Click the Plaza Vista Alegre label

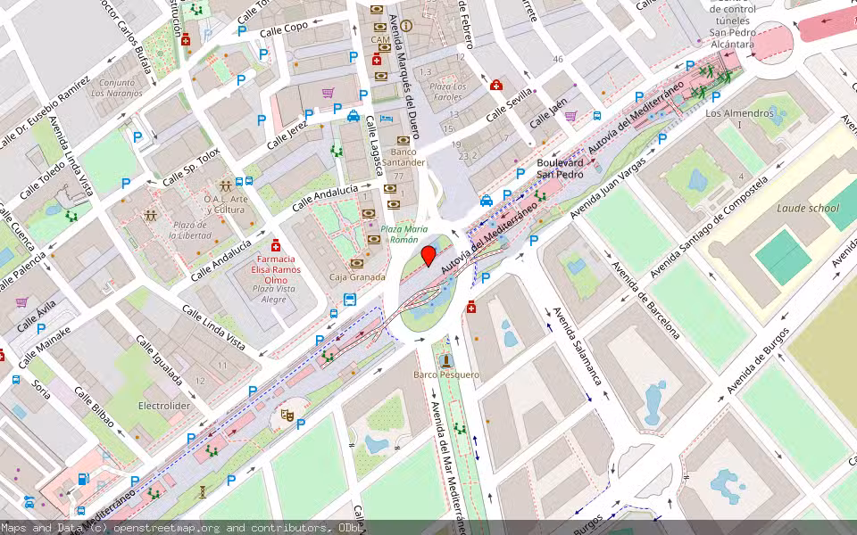[273, 293]
